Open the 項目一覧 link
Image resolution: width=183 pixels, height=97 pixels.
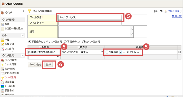tap(177, 16)
